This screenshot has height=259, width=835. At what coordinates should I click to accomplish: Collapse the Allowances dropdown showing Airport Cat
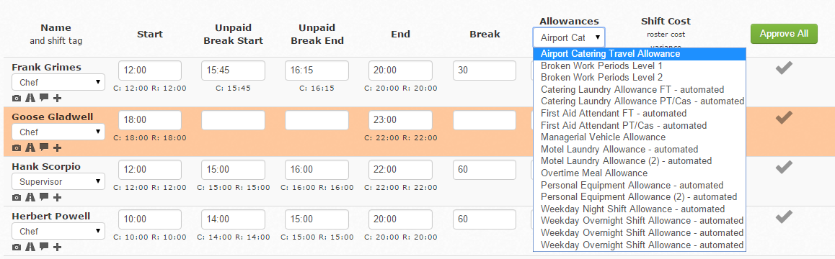pyautogui.click(x=569, y=37)
